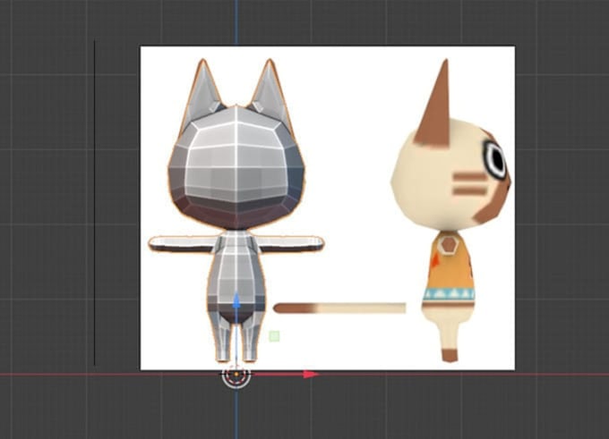Click the 3D cursor at the origin

[236, 375]
